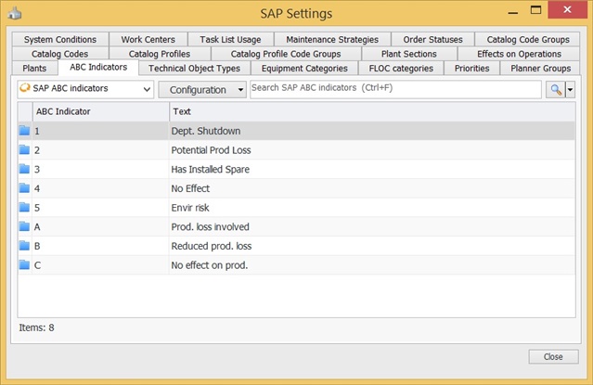Click the folder icon for row 5
The height and width of the screenshot is (385, 593).
point(24,207)
